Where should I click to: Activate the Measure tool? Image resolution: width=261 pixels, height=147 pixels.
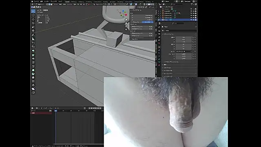33,39
